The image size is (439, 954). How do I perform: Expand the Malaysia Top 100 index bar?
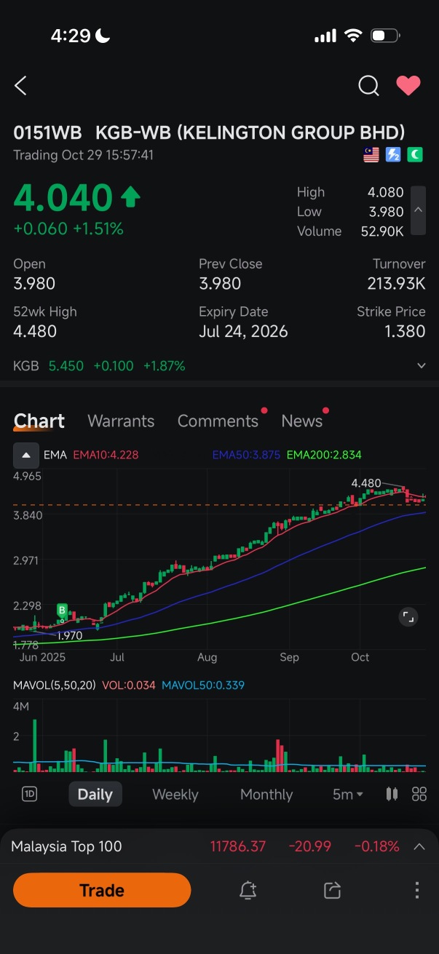coord(419,846)
